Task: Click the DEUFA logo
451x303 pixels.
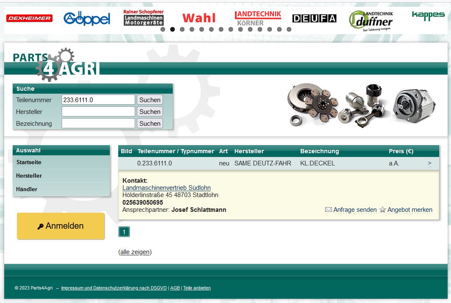Action: click(x=314, y=19)
